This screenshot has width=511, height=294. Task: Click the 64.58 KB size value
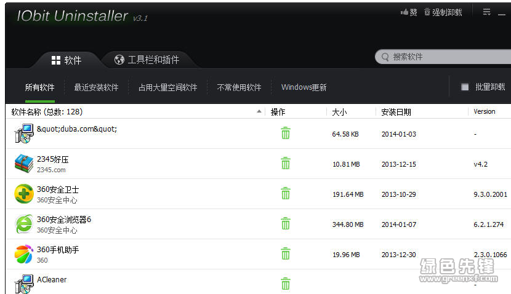click(x=345, y=134)
